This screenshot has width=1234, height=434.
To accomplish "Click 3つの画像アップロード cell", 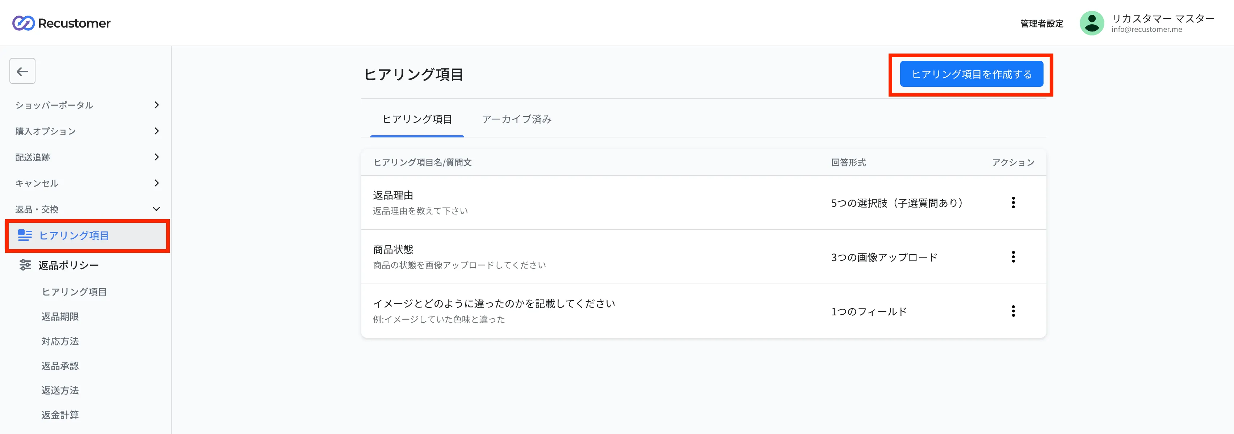I will [884, 258].
